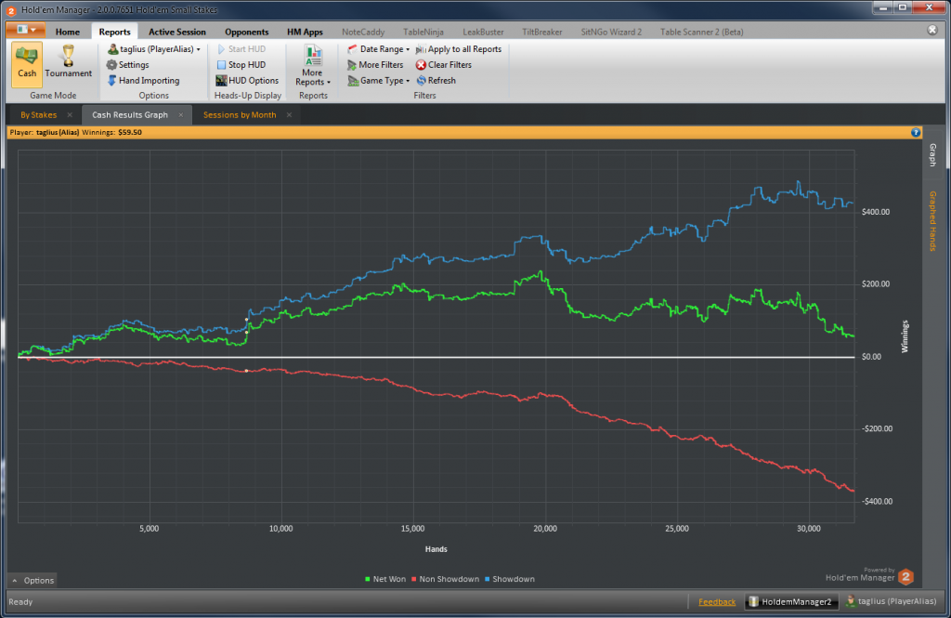Viewport: 951px width, 618px height.
Task: Click the HoldemManager2 database button
Action: pos(791,601)
